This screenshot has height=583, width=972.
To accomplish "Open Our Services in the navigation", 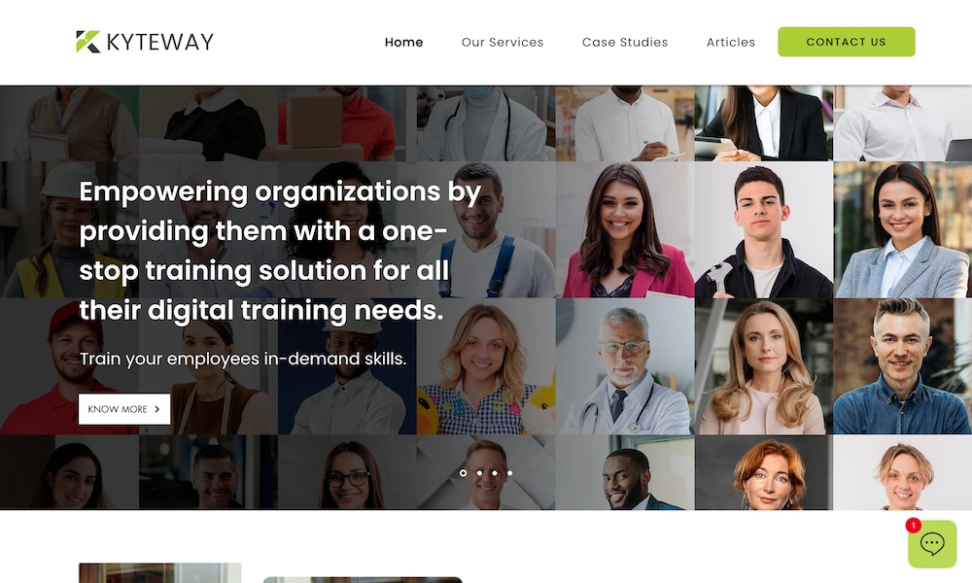I will (503, 42).
